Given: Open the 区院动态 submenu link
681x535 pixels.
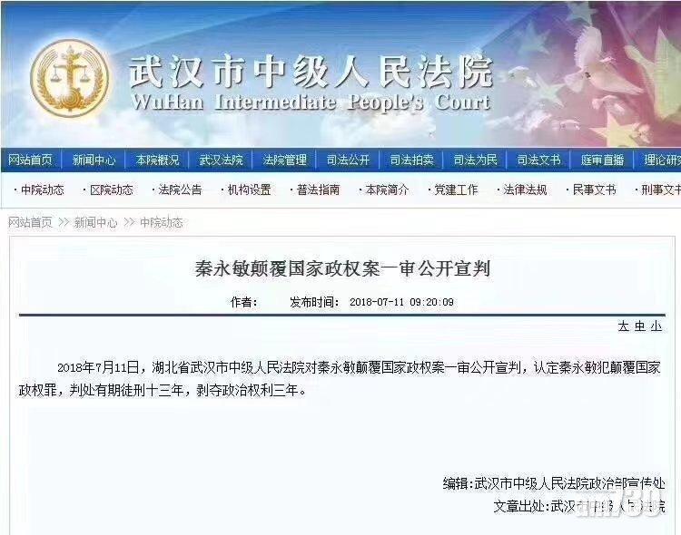Looking at the screenshot, I should [111, 190].
